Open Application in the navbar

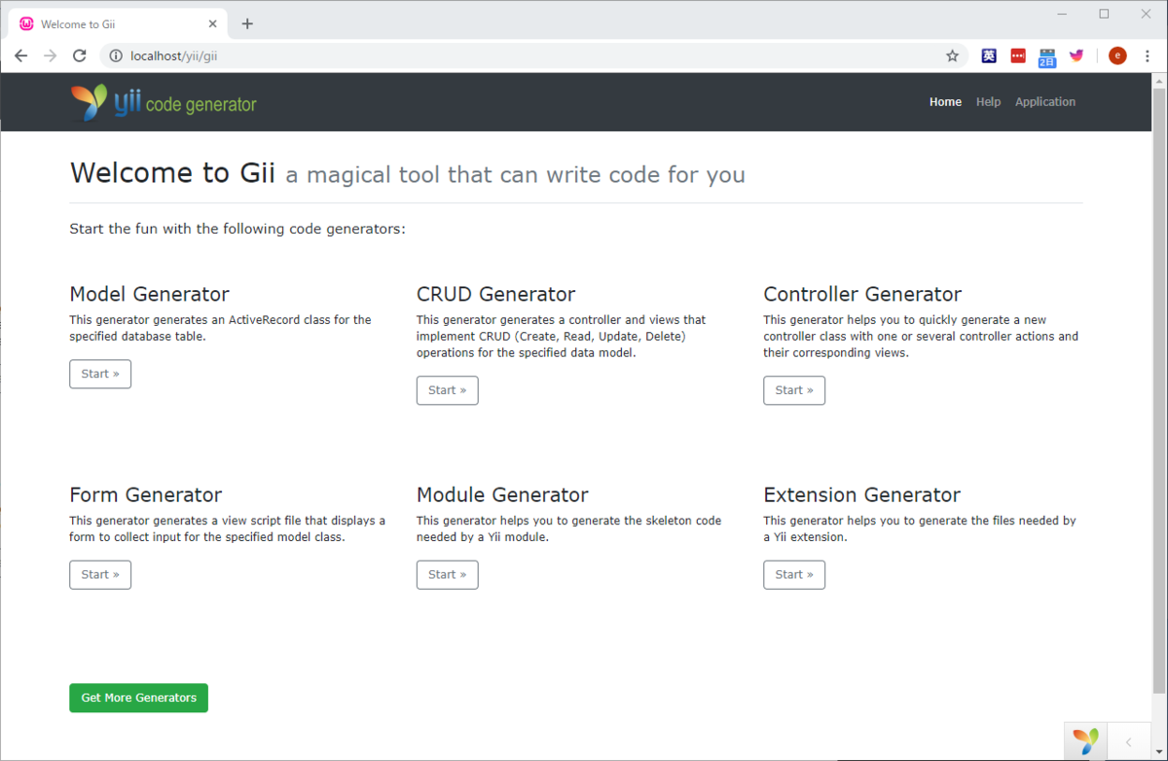pyautogui.click(x=1045, y=101)
